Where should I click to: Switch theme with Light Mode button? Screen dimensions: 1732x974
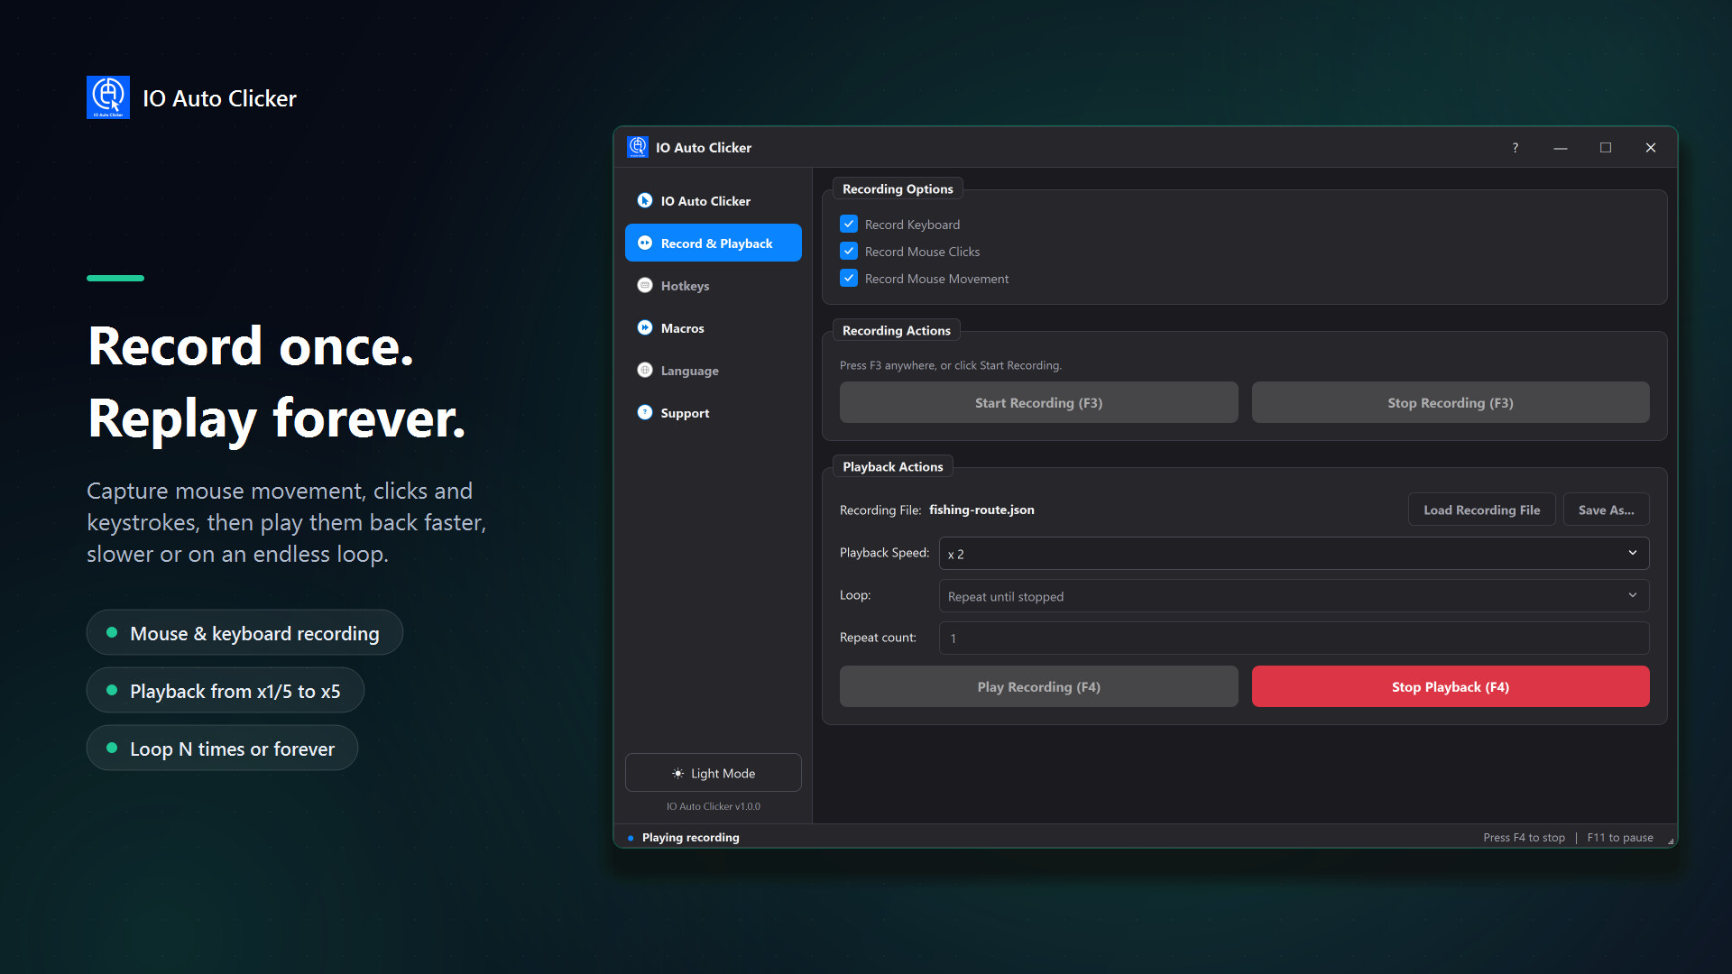point(713,773)
